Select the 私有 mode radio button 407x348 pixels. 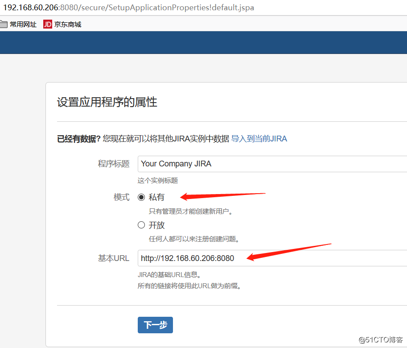point(141,197)
